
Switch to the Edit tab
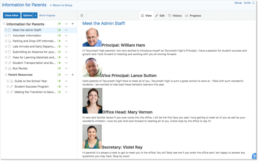pos(160,16)
